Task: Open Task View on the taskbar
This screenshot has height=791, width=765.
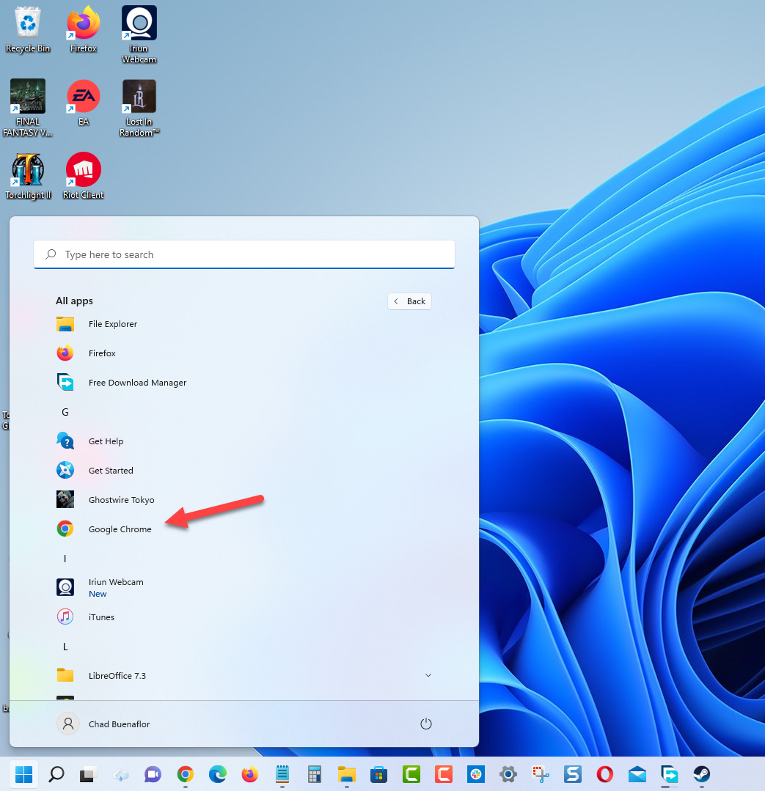Action: 88,774
